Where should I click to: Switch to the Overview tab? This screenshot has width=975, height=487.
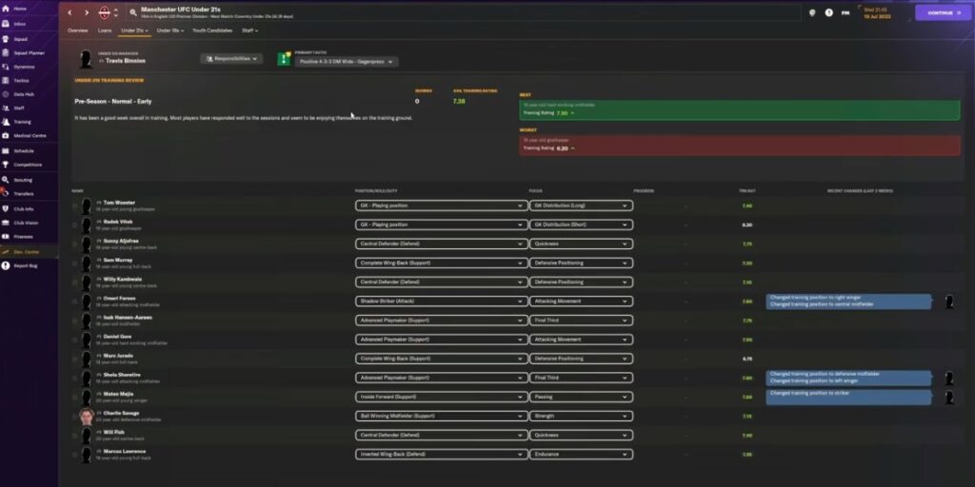point(78,30)
